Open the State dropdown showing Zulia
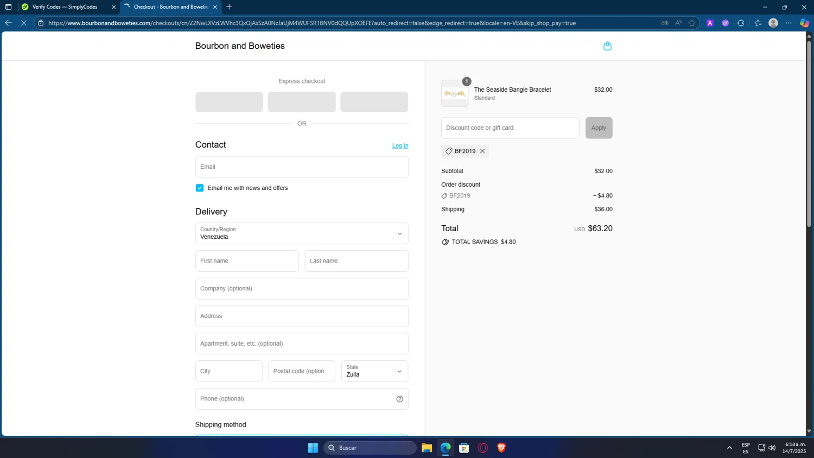Viewport: 814px width, 458px height. tap(374, 371)
